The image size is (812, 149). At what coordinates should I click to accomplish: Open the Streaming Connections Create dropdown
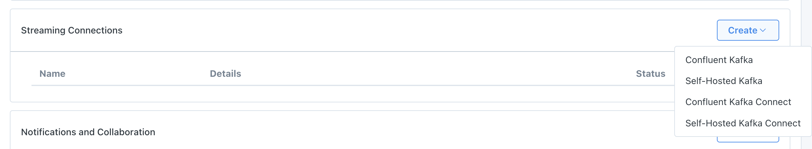747,30
